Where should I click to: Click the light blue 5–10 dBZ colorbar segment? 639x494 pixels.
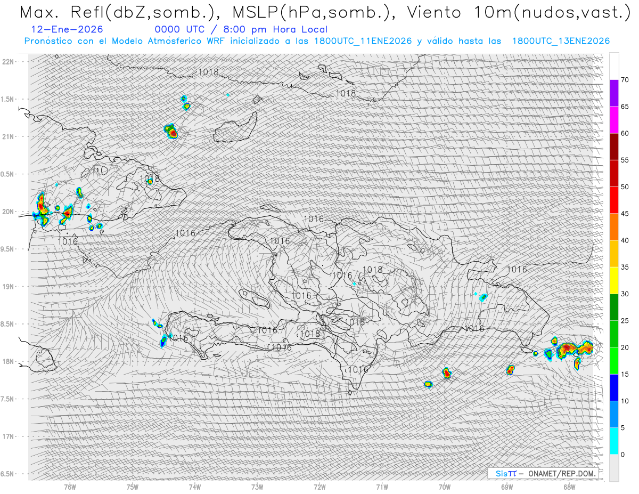click(614, 414)
